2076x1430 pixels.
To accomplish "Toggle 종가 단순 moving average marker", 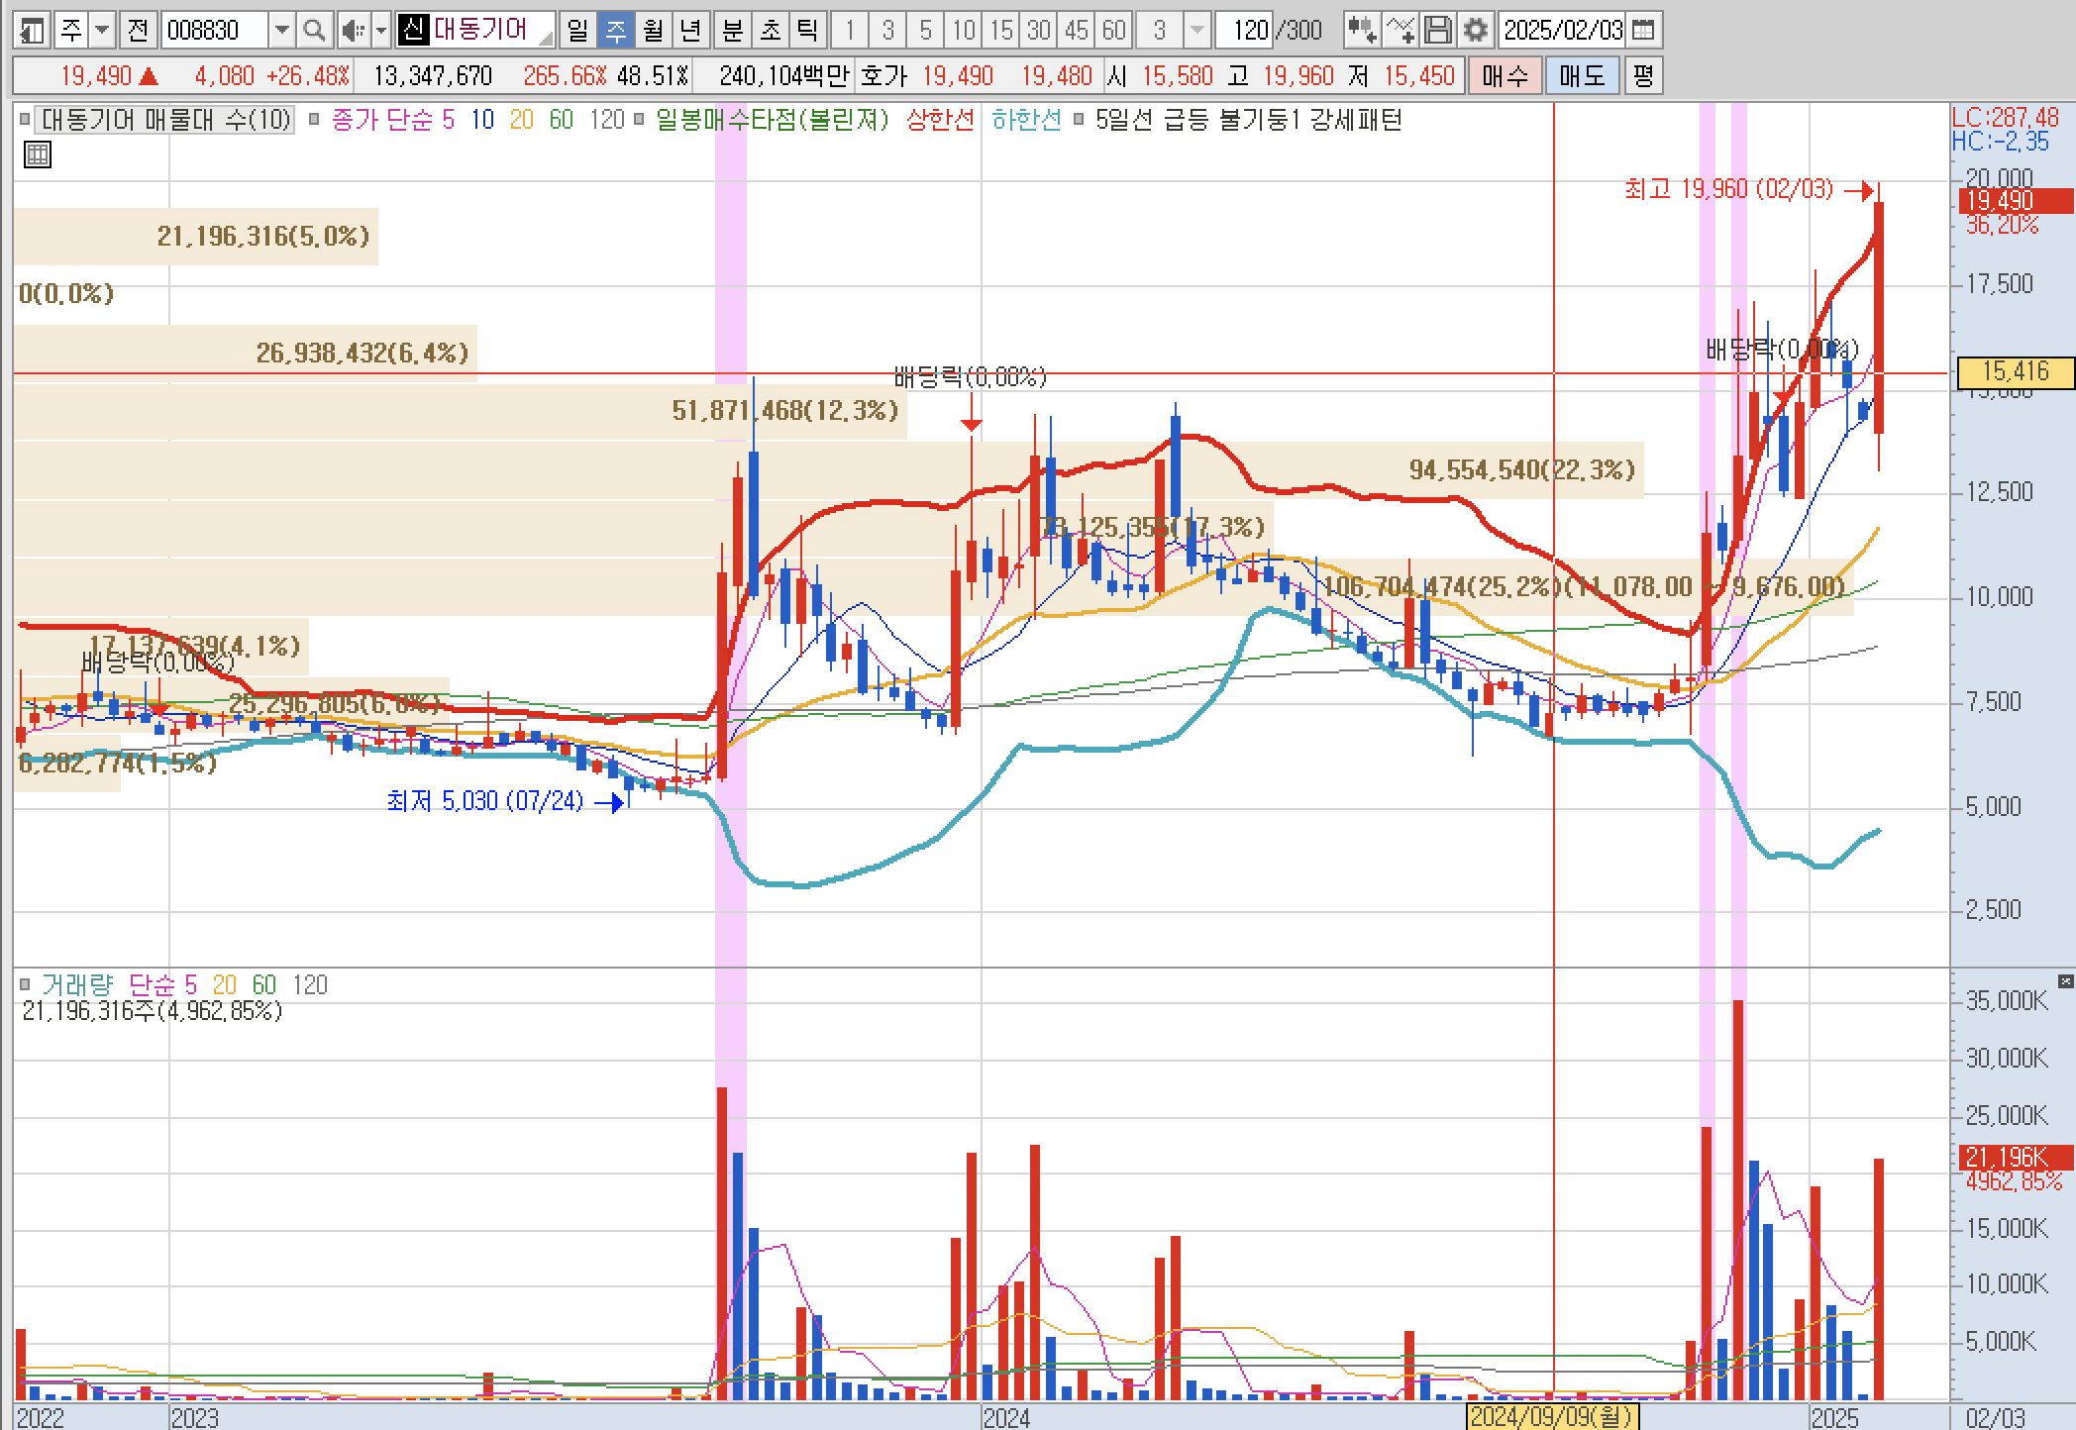I will pyautogui.click(x=314, y=120).
